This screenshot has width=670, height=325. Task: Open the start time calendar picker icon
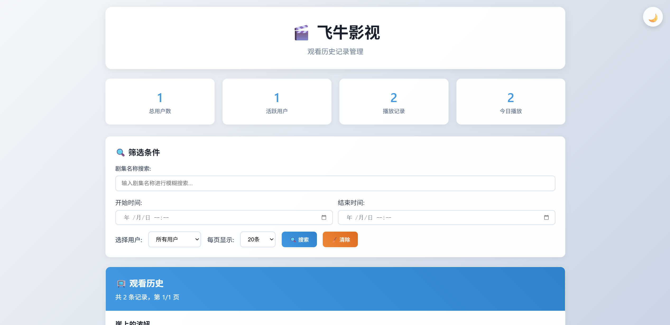click(324, 217)
